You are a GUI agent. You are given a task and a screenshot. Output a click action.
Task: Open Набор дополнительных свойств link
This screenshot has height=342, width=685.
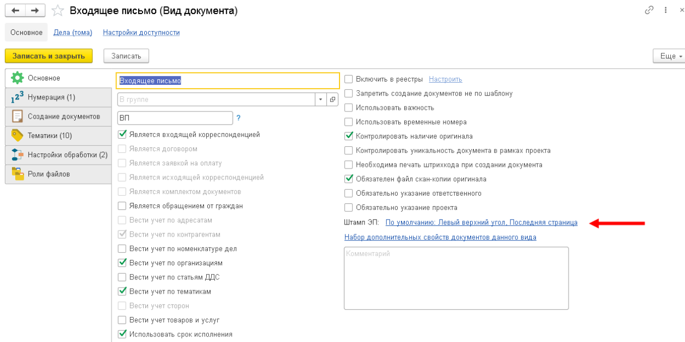(x=440, y=237)
